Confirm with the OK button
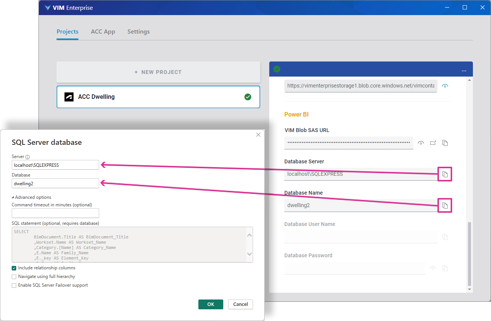This screenshot has height=321, width=491. click(211, 304)
